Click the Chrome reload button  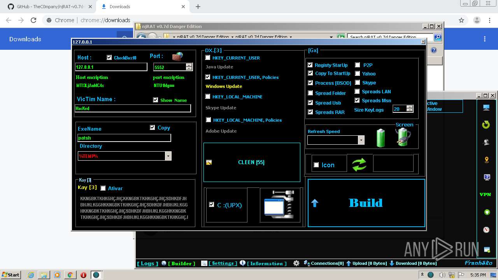click(33, 20)
